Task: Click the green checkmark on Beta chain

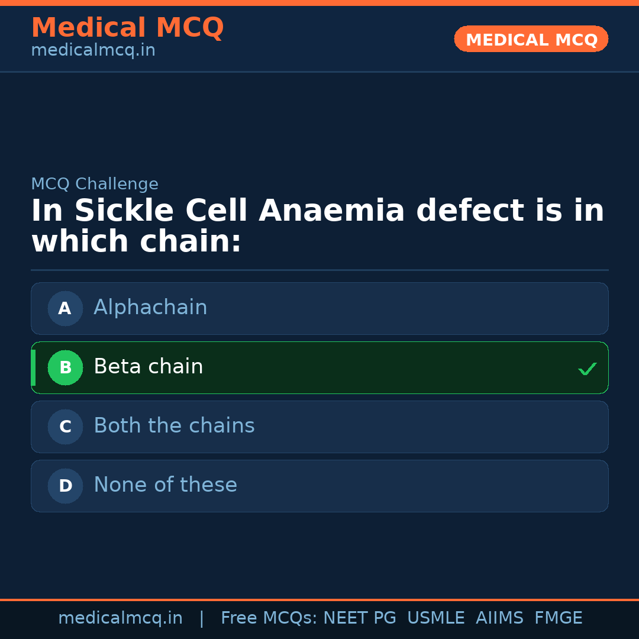Action: point(587,369)
